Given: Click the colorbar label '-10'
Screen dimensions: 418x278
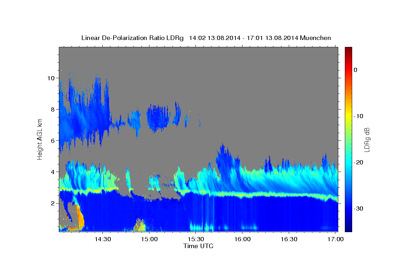Looking at the screenshot, I should click(358, 116).
